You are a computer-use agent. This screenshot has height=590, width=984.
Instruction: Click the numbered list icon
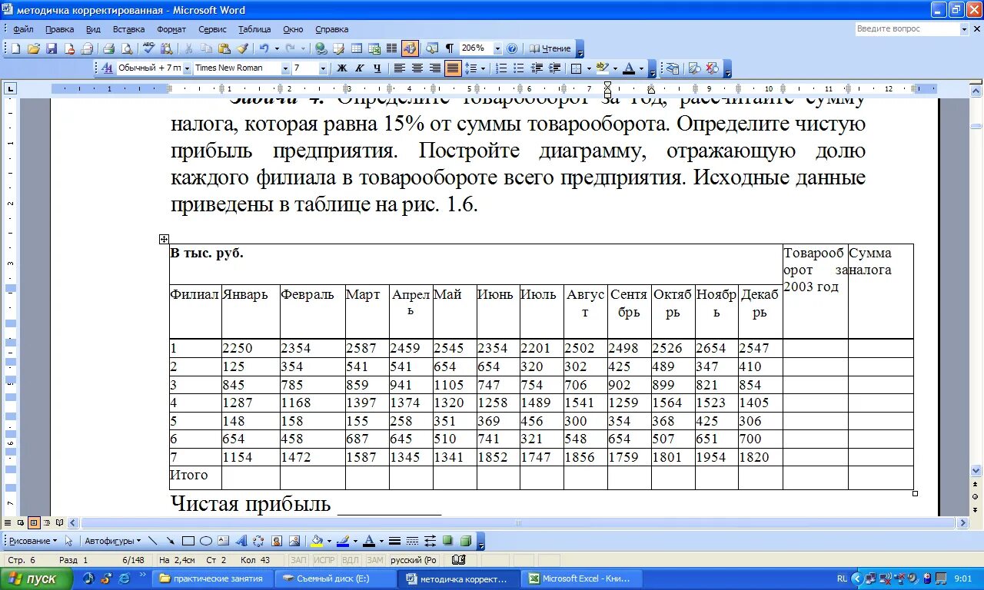click(501, 68)
